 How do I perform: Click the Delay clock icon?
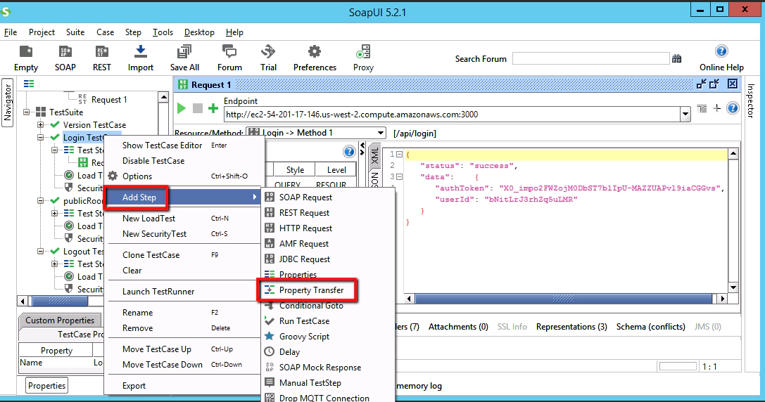coord(270,352)
